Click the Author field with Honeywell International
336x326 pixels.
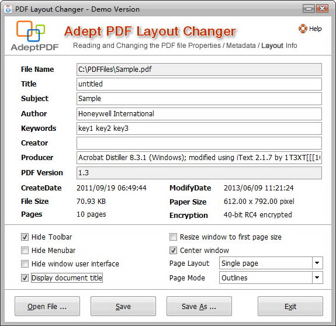[x=199, y=114]
